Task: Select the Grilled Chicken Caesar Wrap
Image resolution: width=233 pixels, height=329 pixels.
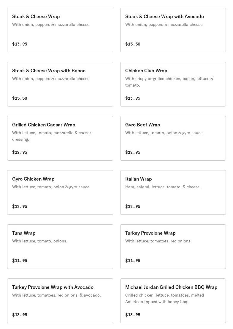Action: pos(60,138)
